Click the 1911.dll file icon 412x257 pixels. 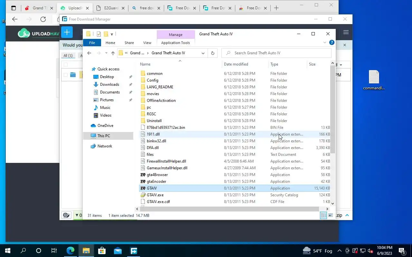(x=143, y=134)
